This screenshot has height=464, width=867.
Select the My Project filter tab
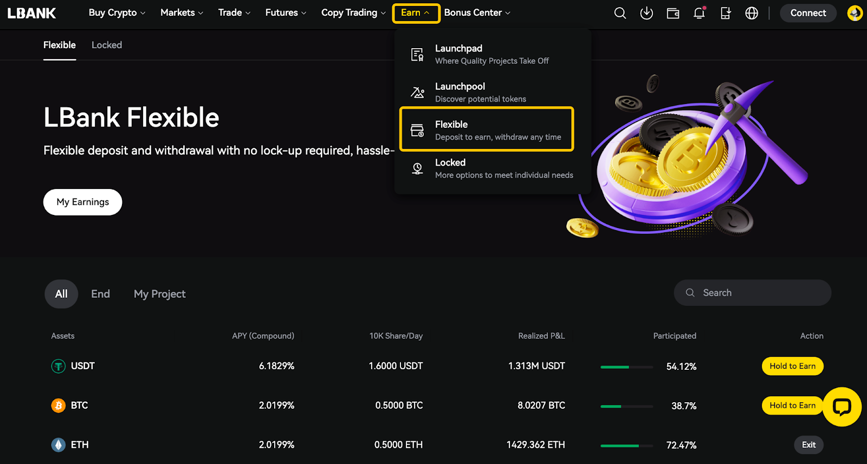(160, 294)
